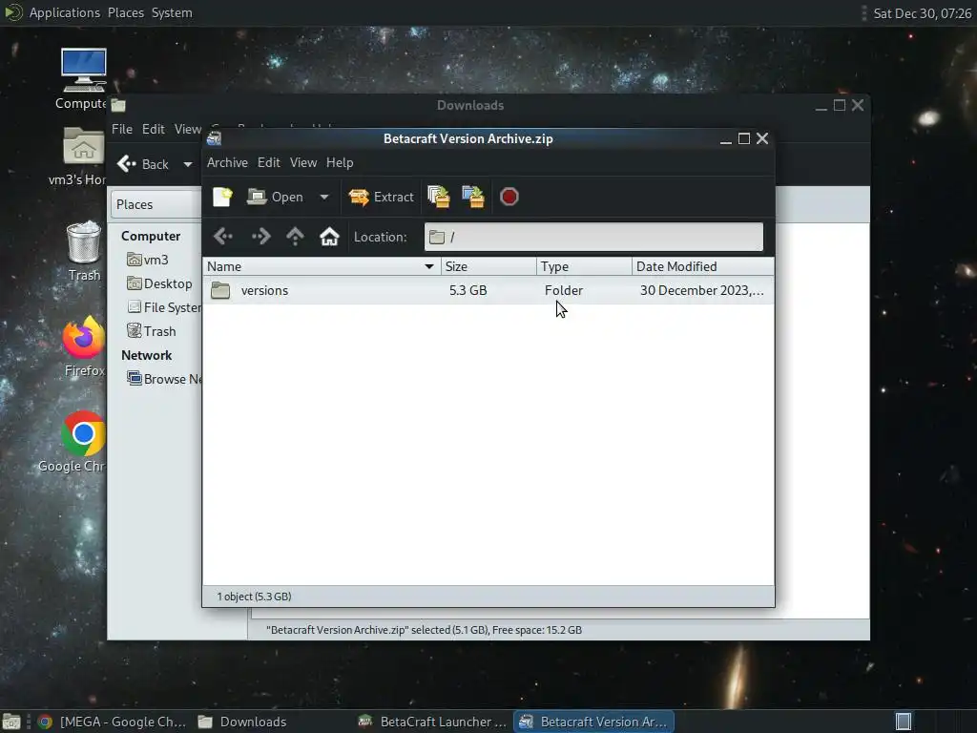
Task: Go back in the archive navigation bar
Action: (223, 237)
